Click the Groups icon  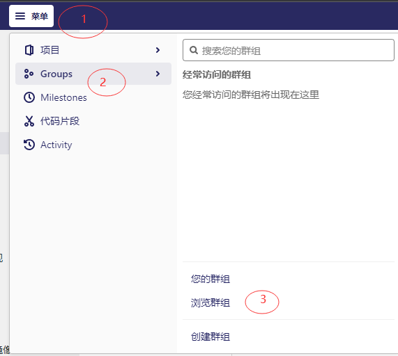point(29,74)
